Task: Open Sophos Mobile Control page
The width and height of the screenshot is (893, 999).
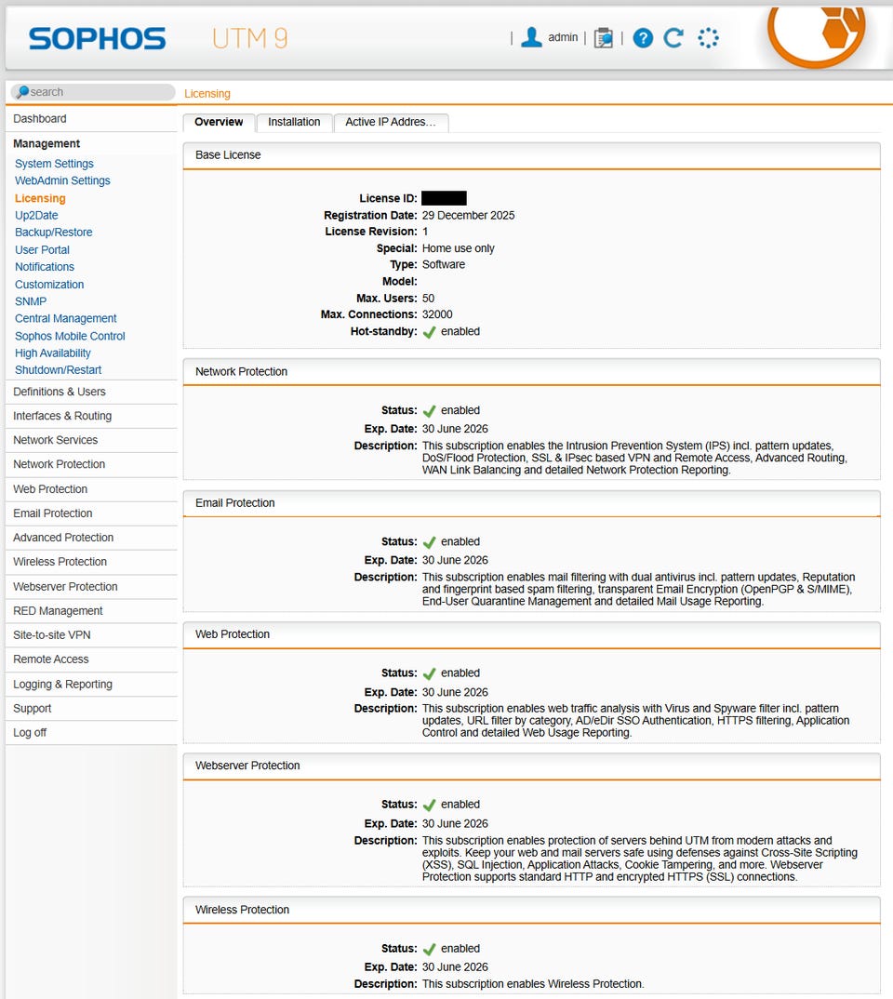Action: (x=70, y=336)
